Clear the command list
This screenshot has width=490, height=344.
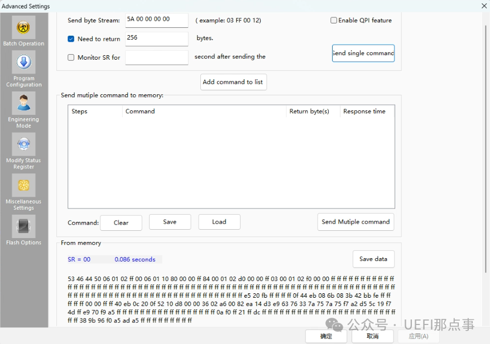[121, 222]
